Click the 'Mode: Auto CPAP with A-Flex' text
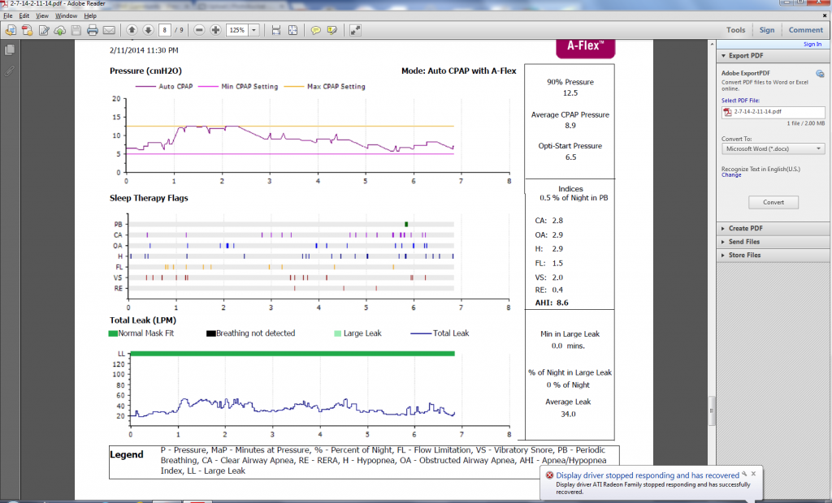 tap(458, 71)
